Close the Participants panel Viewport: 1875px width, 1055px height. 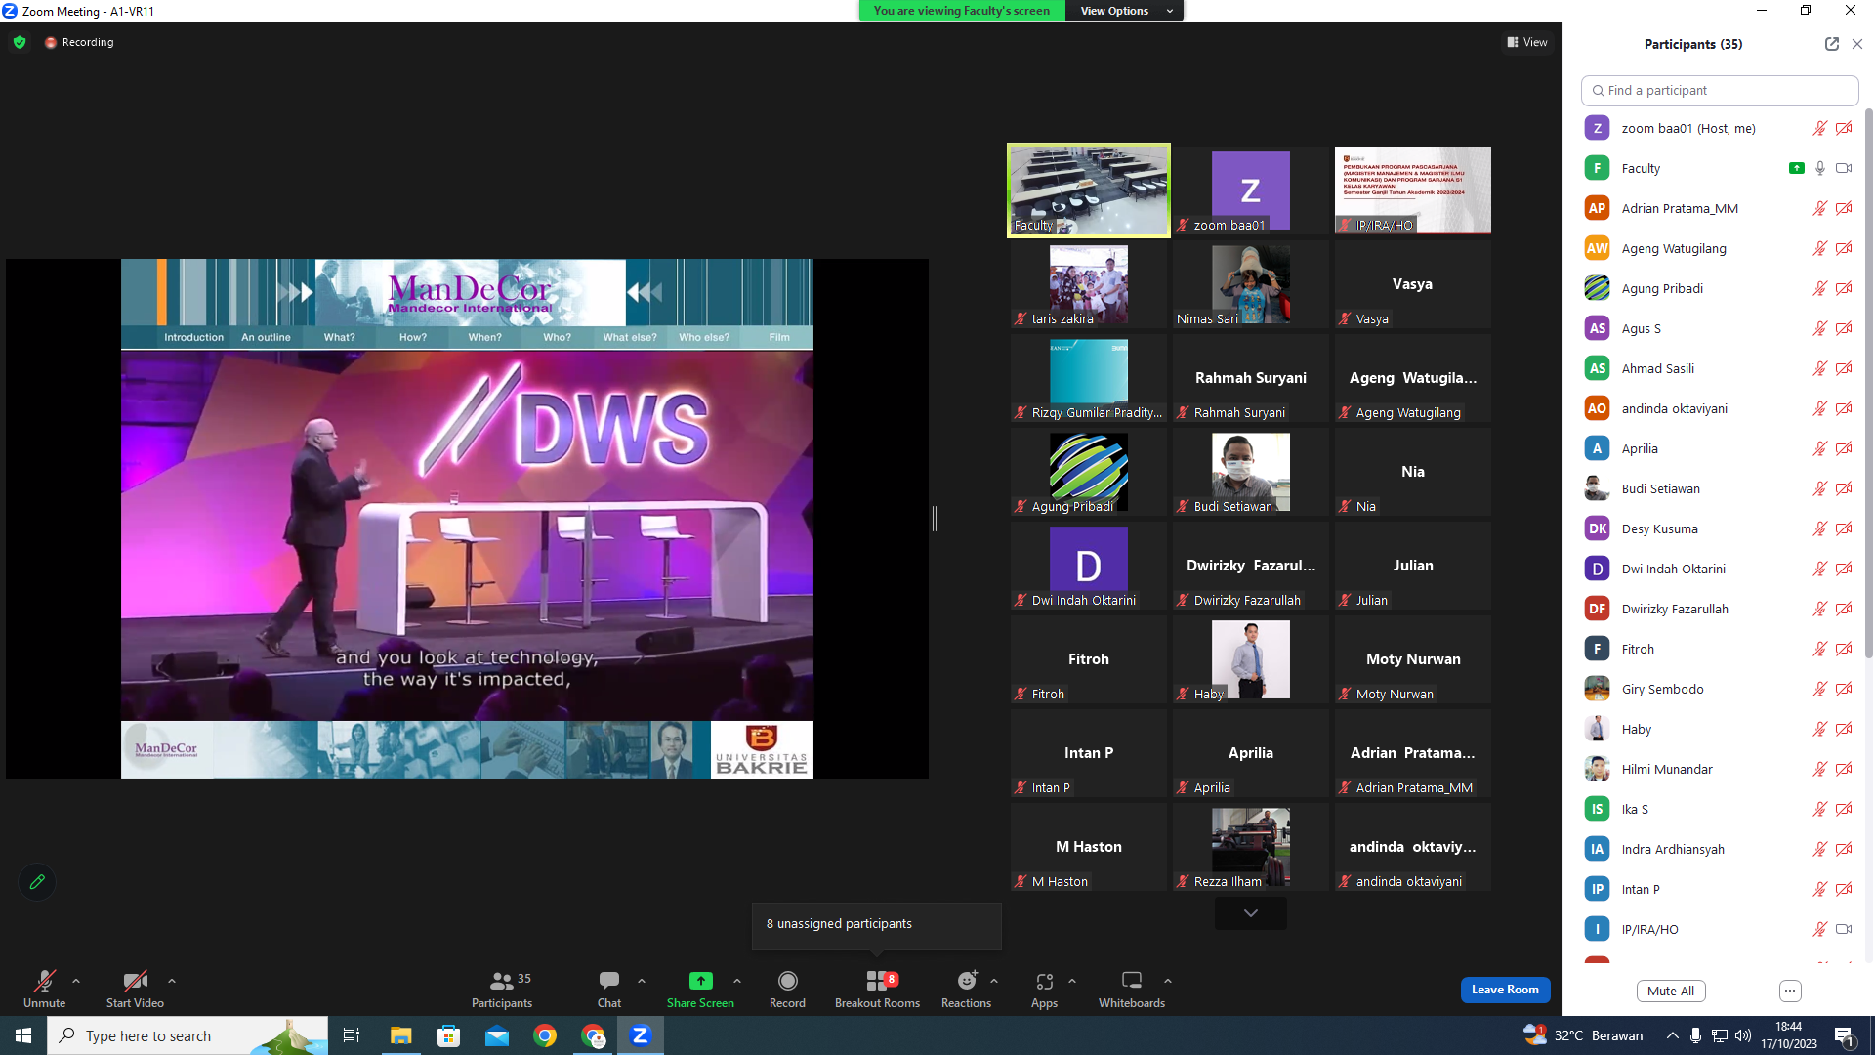coord(1857,44)
